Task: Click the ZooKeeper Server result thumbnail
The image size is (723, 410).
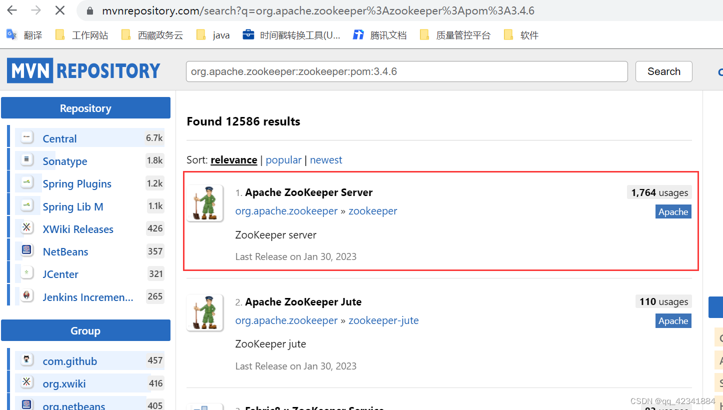Action: (x=204, y=203)
